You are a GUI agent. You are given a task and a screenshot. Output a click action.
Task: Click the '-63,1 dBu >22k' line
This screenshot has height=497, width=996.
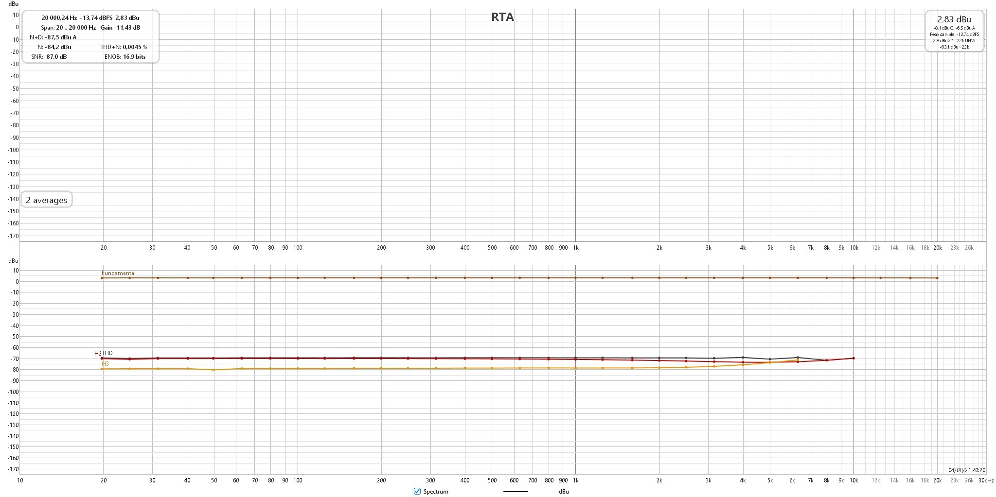point(954,47)
